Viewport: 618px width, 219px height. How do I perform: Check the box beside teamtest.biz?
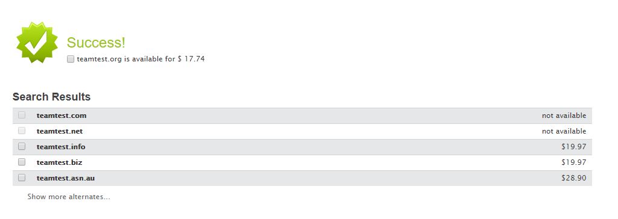pos(22,162)
